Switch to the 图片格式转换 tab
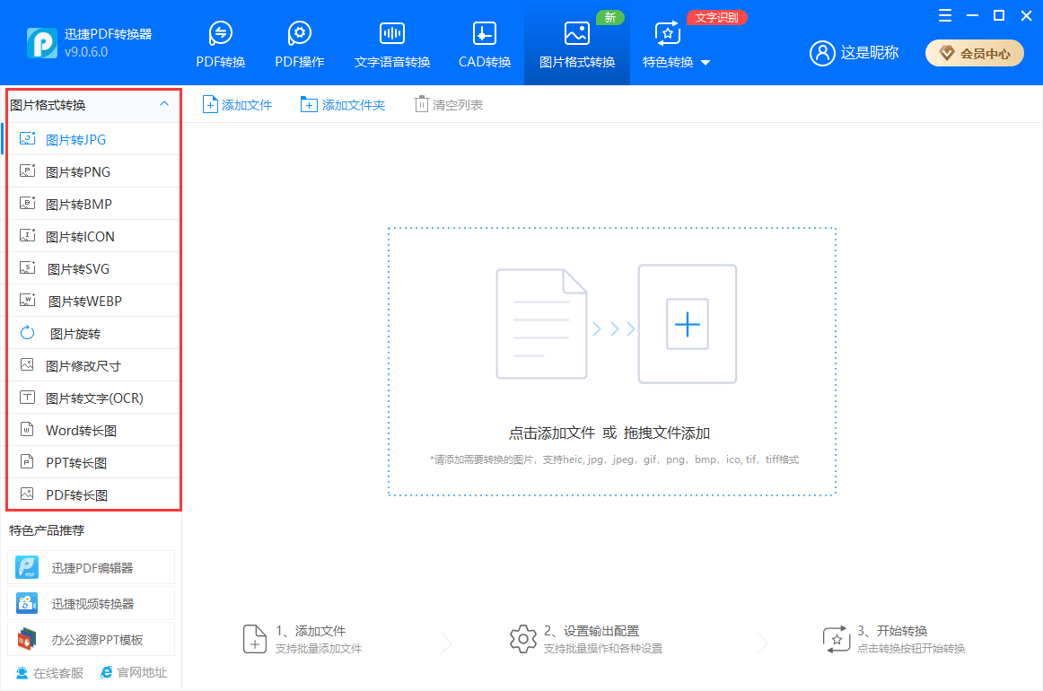The width and height of the screenshot is (1043, 691). (576, 45)
